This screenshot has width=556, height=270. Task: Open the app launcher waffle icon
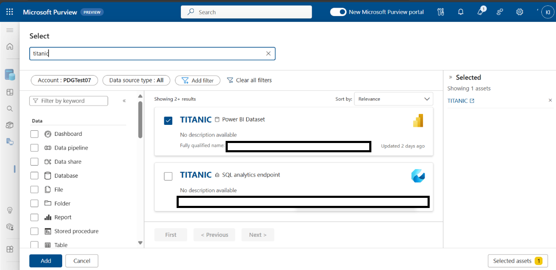(x=10, y=12)
